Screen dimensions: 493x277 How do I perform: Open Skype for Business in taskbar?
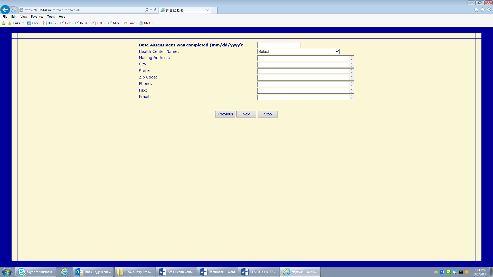tap(36, 272)
